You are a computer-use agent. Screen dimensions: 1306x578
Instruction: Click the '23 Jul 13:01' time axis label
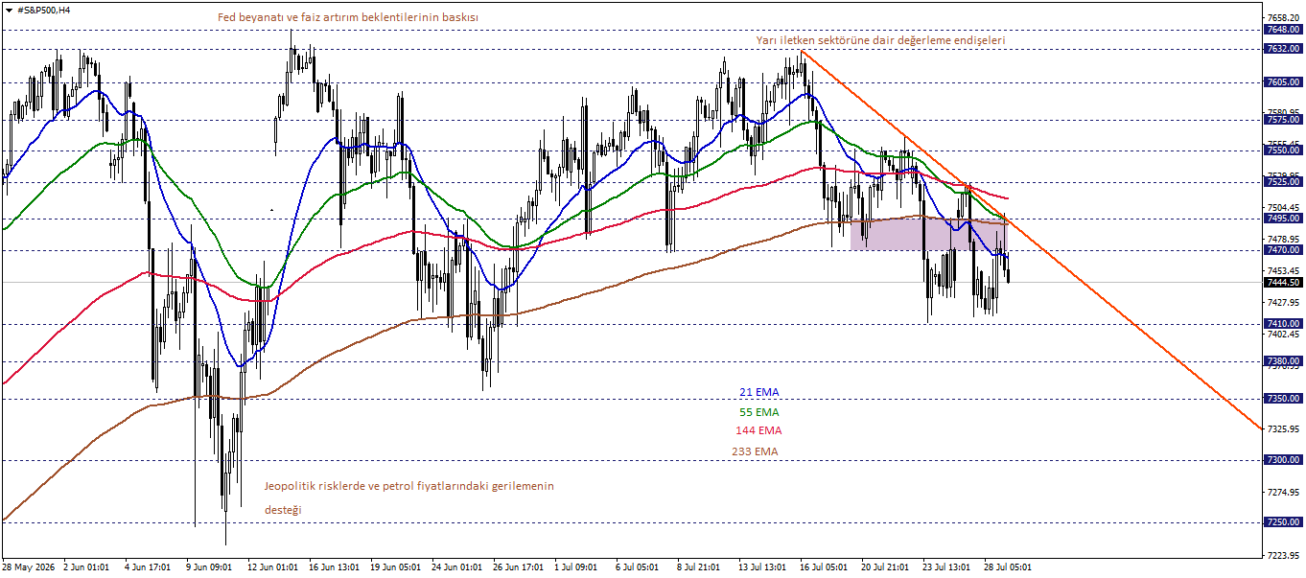pyautogui.click(x=948, y=566)
